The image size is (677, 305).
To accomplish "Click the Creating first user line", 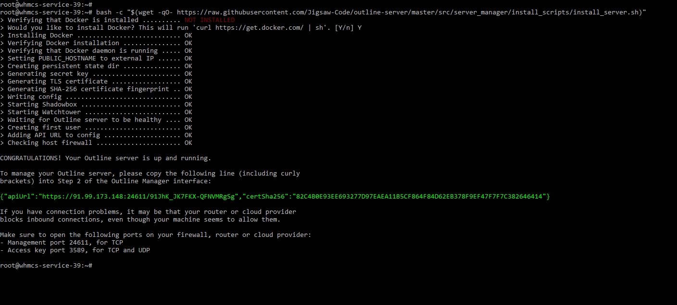I will click(96, 128).
